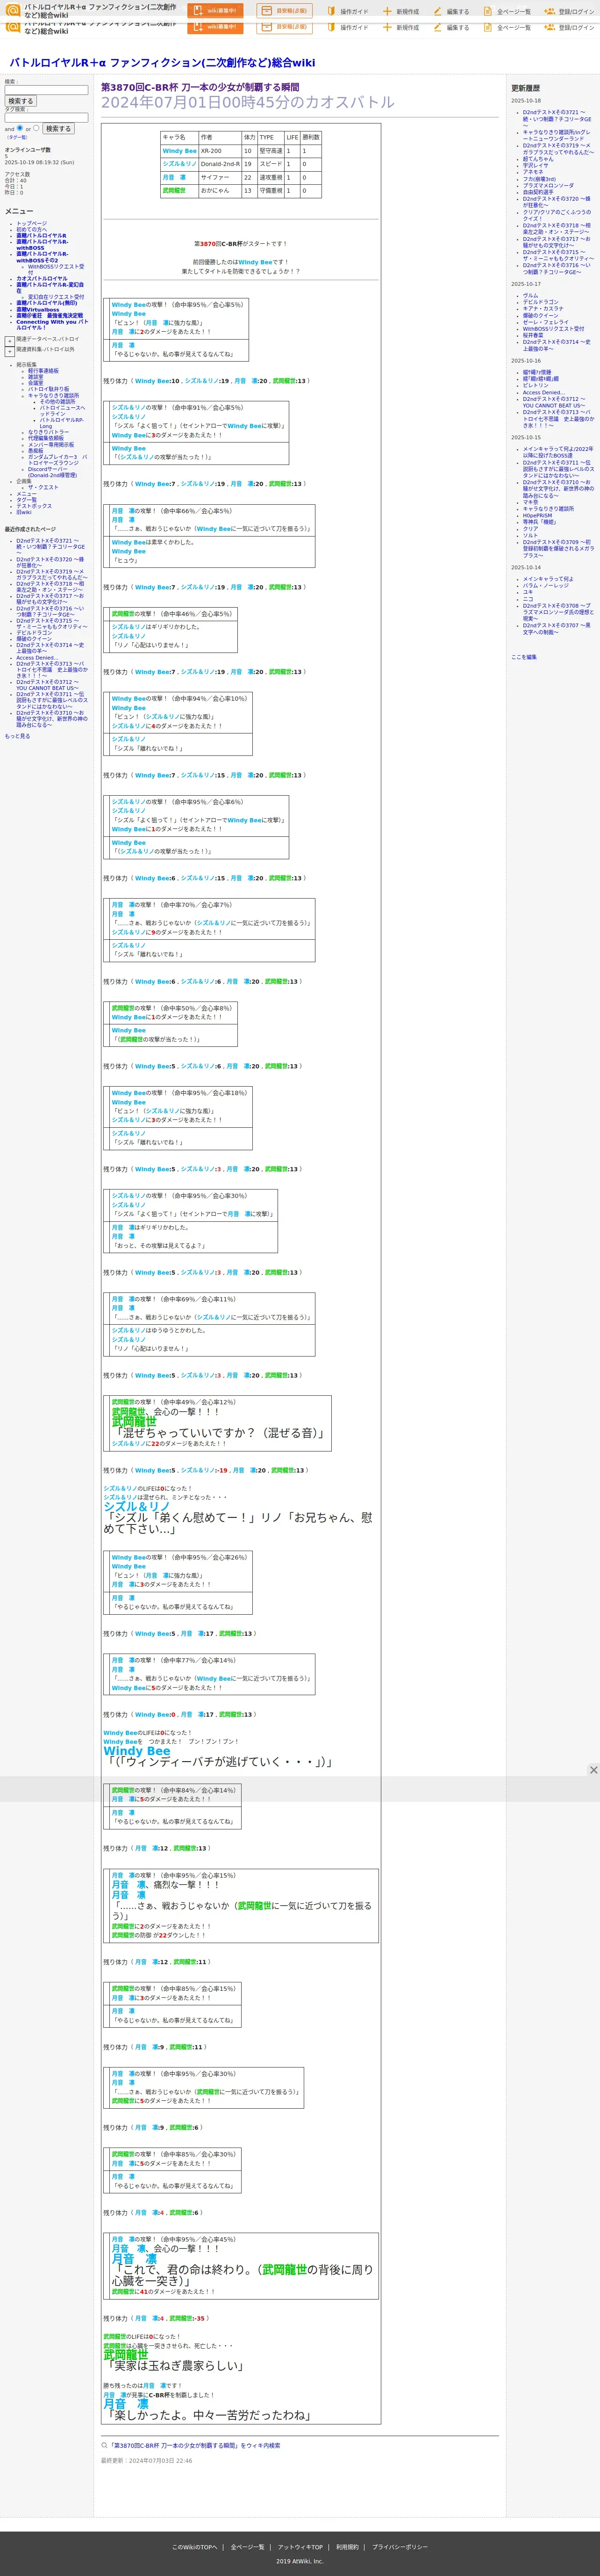Click the 全ページ一覧 page icon in the topmost header bar
The width and height of the screenshot is (600, 2576).
coord(488,11)
